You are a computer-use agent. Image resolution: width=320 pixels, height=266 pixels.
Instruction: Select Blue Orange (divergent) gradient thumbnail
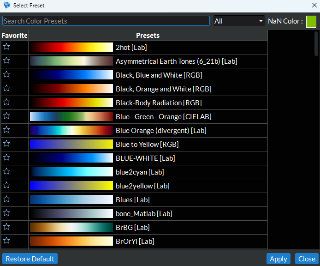(x=71, y=130)
